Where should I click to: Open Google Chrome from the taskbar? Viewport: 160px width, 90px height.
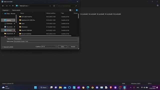[x=92, y=87]
